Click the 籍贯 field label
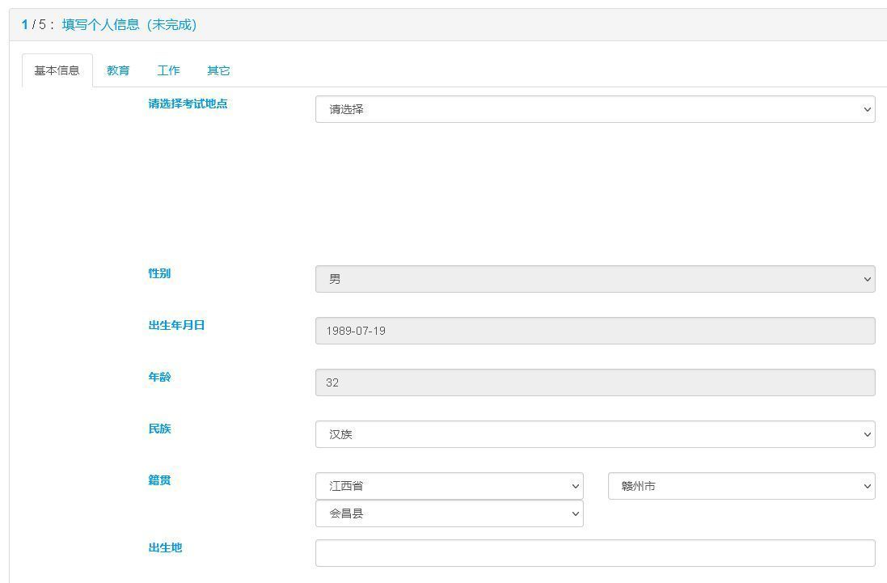 (159, 480)
